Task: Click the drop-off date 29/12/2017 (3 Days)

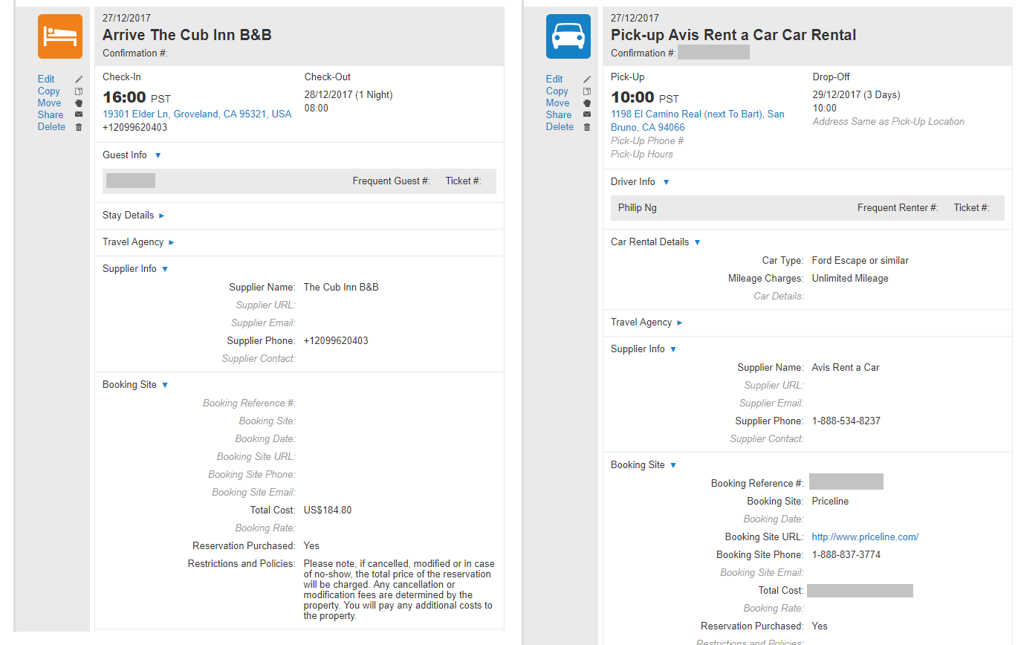Action: [856, 95]
